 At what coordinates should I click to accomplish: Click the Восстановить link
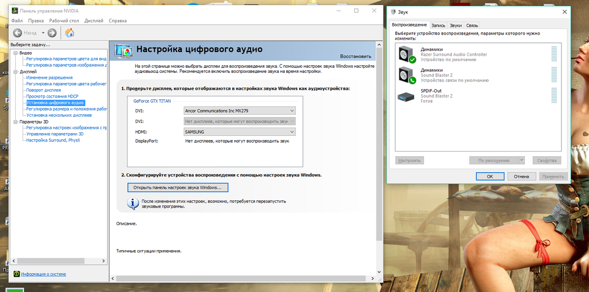pos(356,56)
